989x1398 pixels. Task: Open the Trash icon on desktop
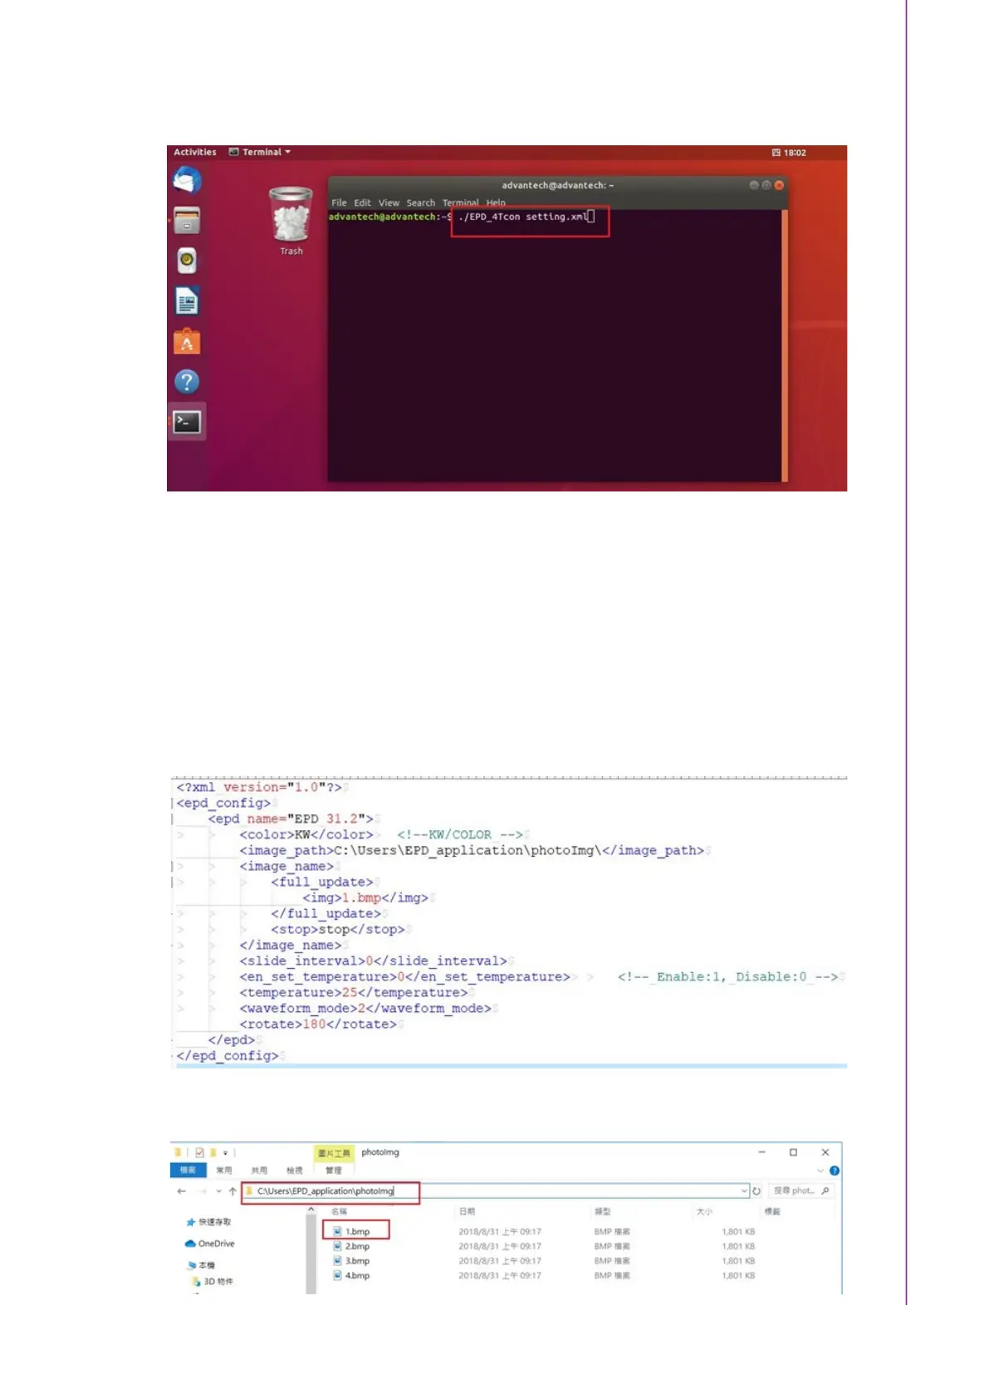coord(291,218)
